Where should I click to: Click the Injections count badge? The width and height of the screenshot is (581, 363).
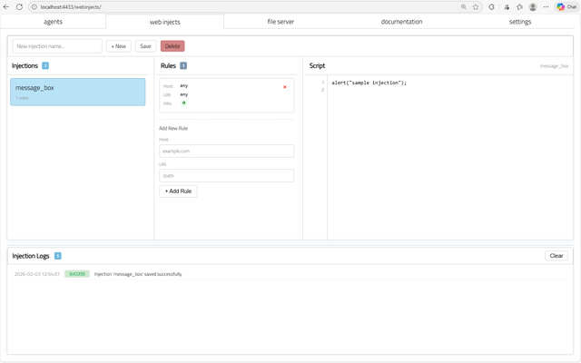tap(45, 66)
